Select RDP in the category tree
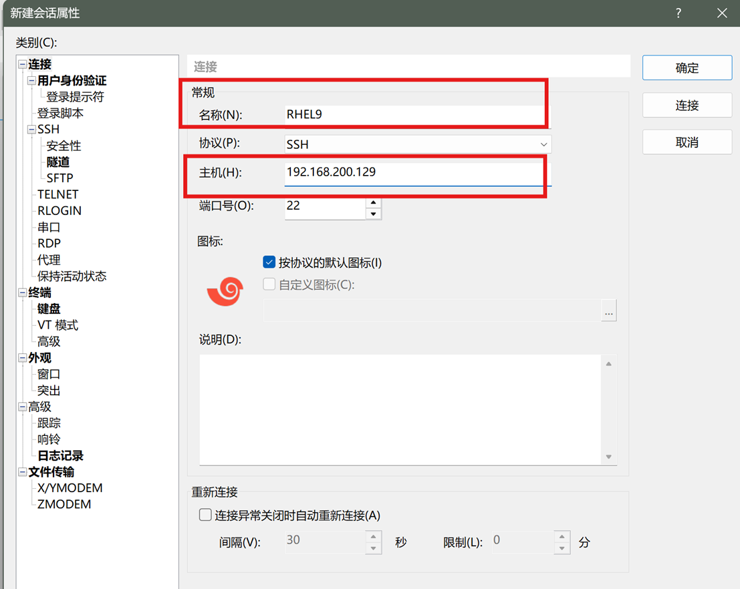This screenshot has width=740, height=589. pyautogui.click(x=49, y=243)
